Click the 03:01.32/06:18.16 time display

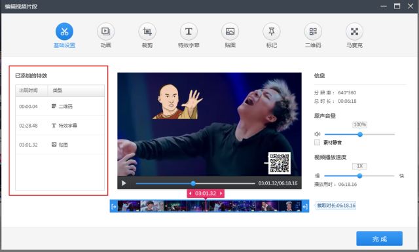(x=278, y=183)
